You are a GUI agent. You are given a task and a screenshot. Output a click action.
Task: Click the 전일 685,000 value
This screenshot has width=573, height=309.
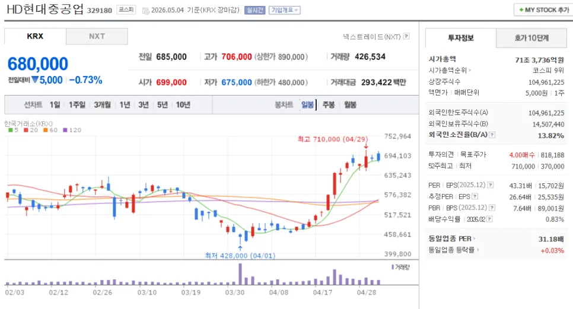point(171,56)
